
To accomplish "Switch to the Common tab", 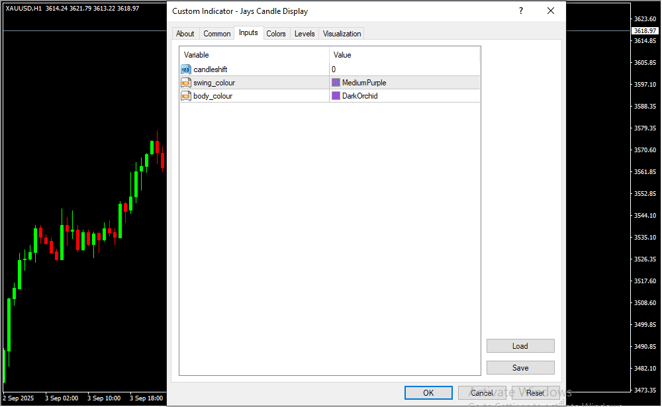I will 217,34.
